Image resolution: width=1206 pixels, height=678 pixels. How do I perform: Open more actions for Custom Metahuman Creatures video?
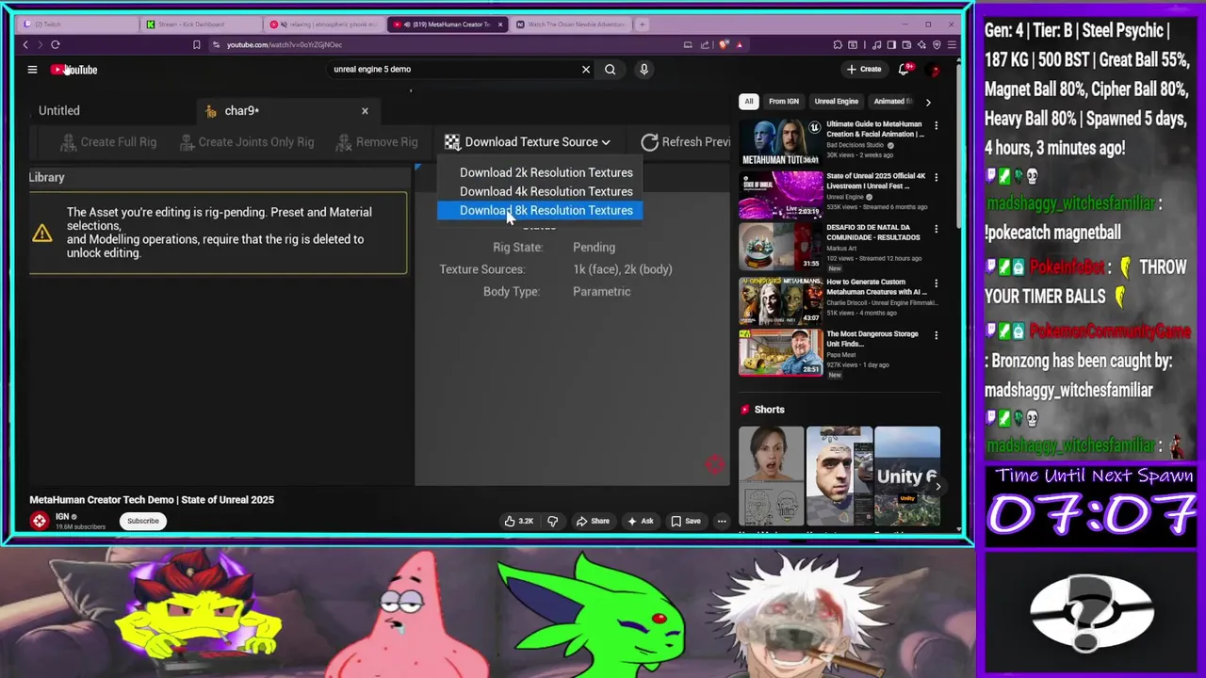pyautogui.click(x=936, y=282)
